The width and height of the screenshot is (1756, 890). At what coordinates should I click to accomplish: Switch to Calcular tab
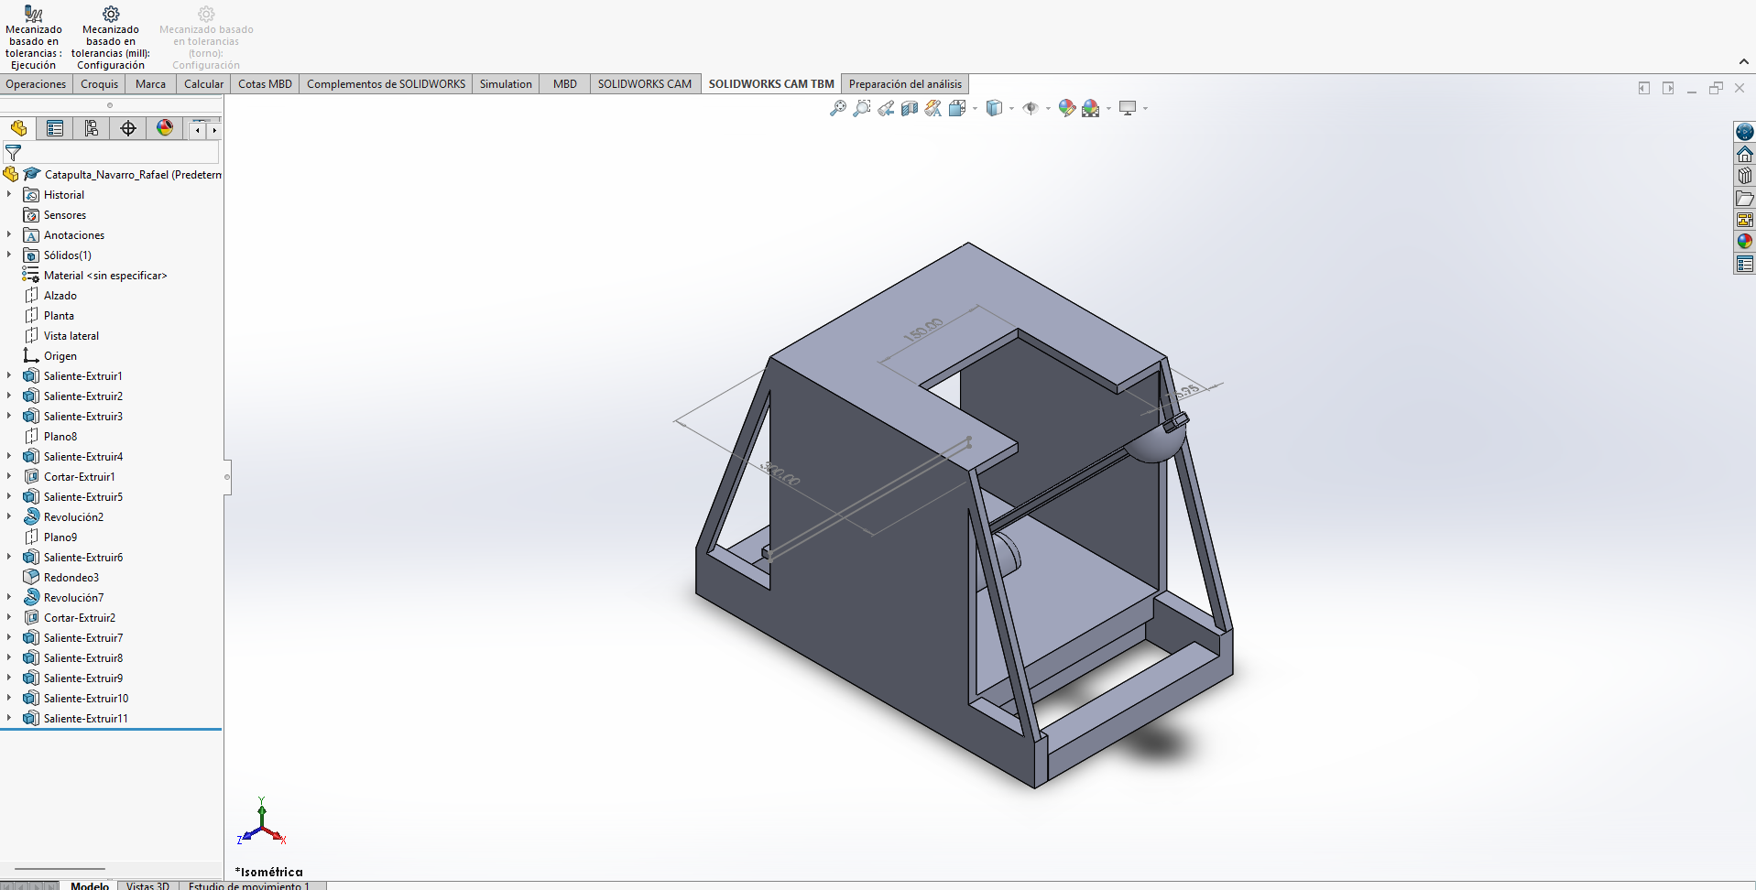click(x=203, y=83)
